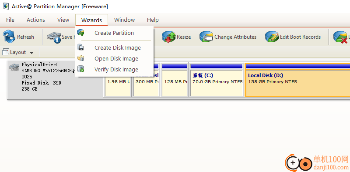This screenshot has height=172, width=350.
Task: Click the Active@ Partition Manager title icon
Action: [x=6, y=6]
